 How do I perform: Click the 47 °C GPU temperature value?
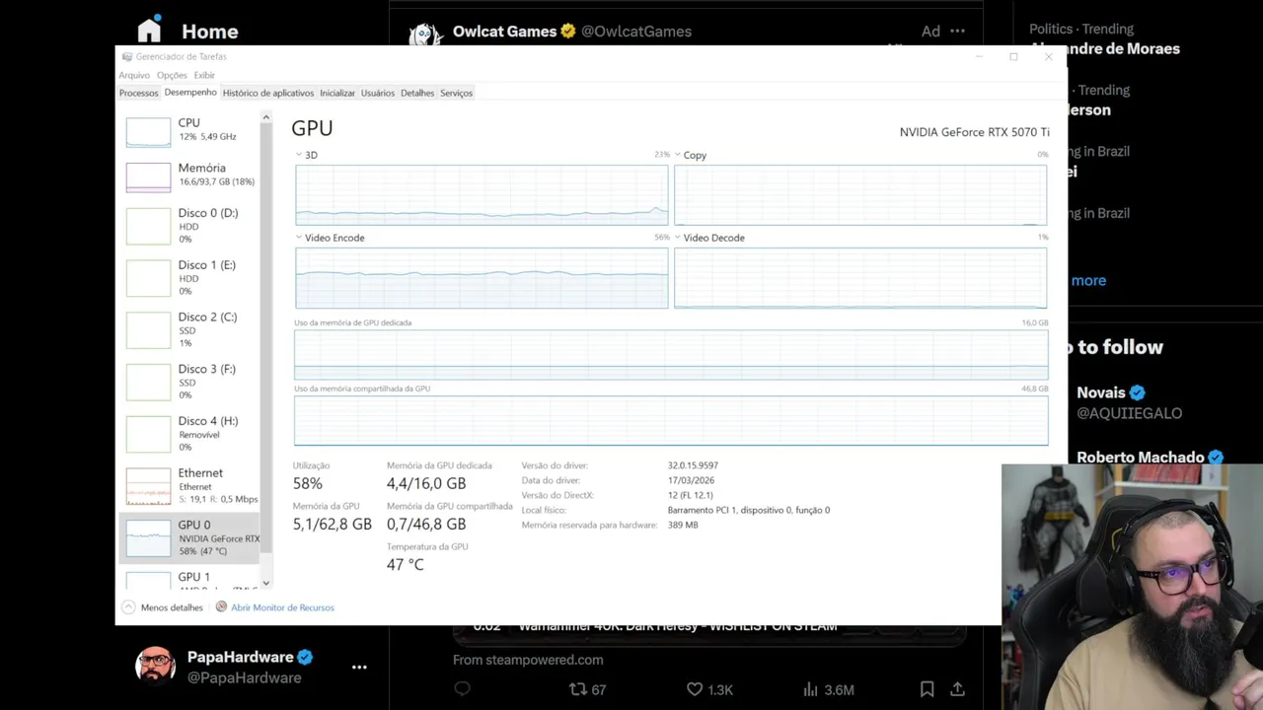pos(405,564)
